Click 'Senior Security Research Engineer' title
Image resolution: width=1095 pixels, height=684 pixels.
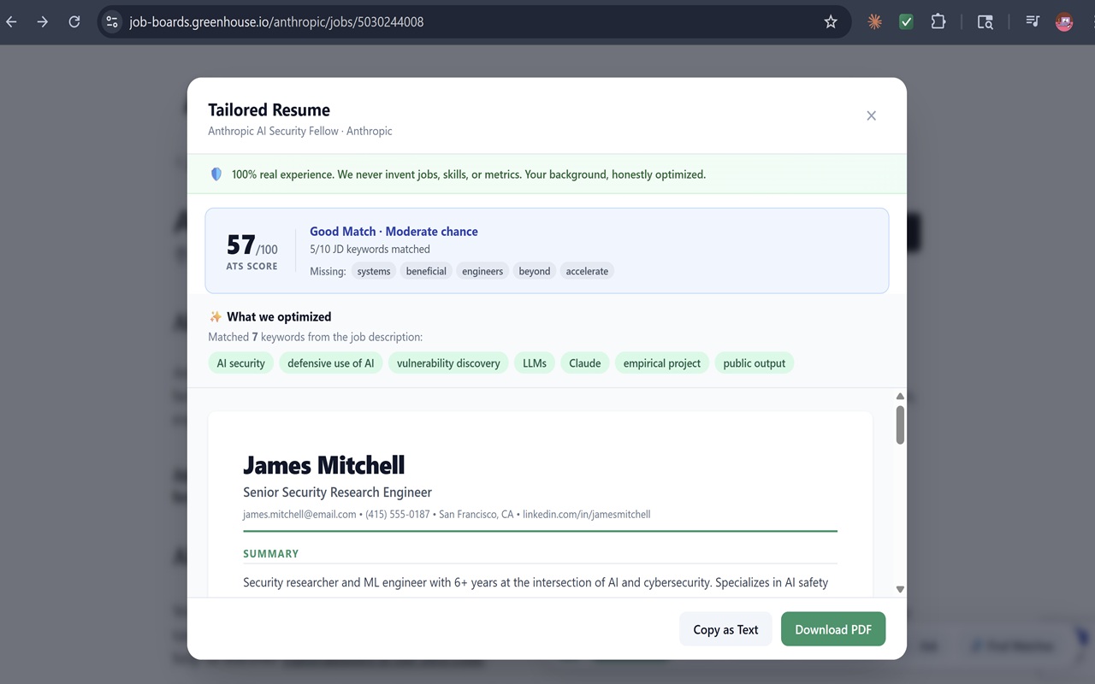point(337,492)
